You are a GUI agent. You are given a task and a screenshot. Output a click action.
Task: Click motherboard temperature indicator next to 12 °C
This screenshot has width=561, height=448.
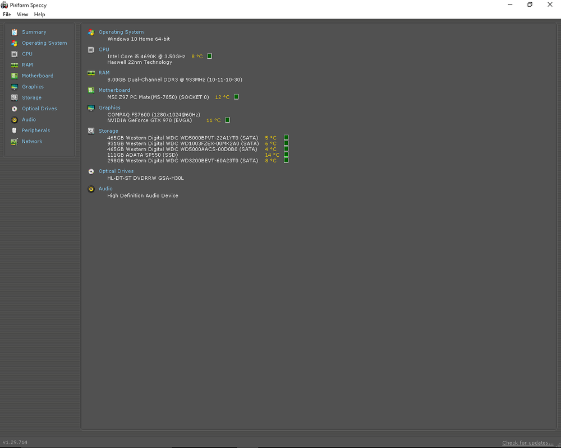pos(236,97)
